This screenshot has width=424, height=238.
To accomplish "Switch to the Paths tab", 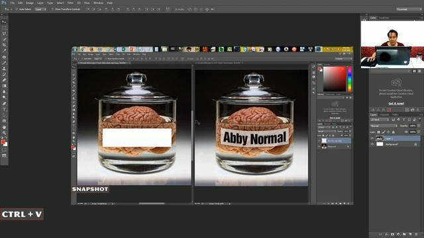I will pos(395,114).
